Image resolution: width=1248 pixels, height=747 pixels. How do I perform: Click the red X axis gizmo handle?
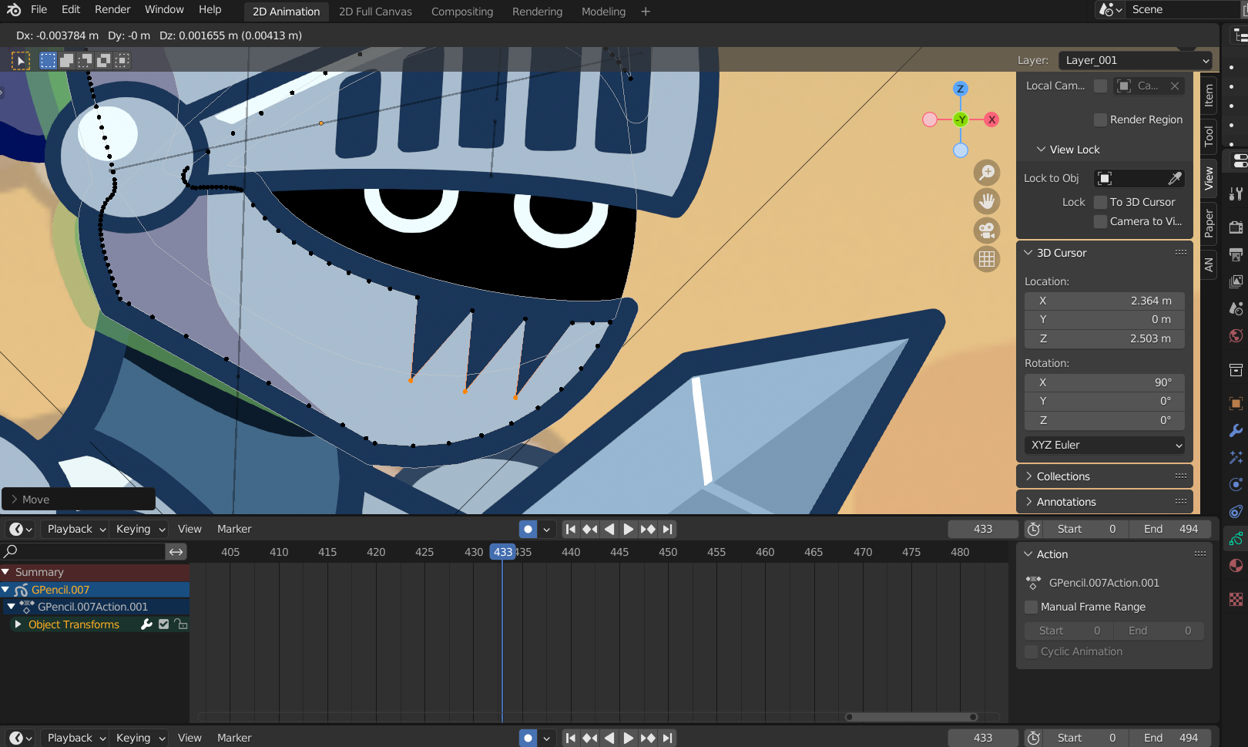[992, 119]
